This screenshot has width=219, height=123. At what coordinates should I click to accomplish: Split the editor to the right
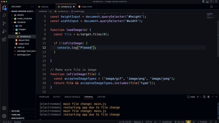tap(211, 7)
